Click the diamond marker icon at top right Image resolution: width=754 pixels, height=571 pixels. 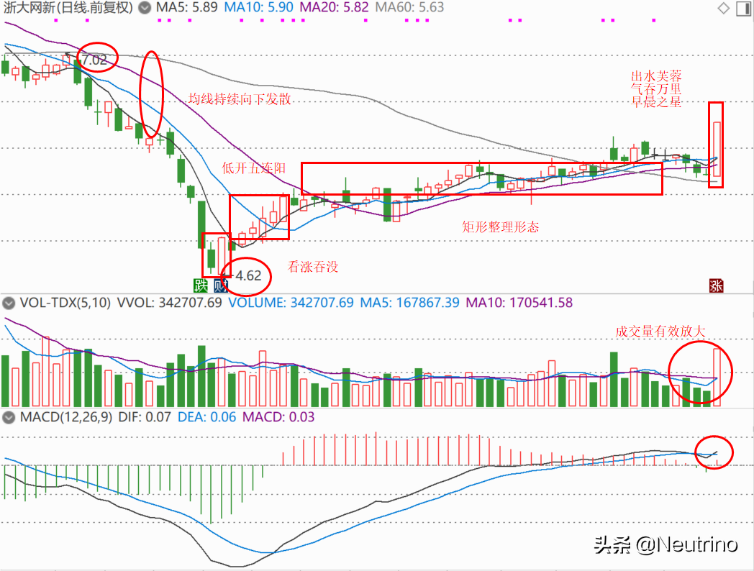[723, 8]
